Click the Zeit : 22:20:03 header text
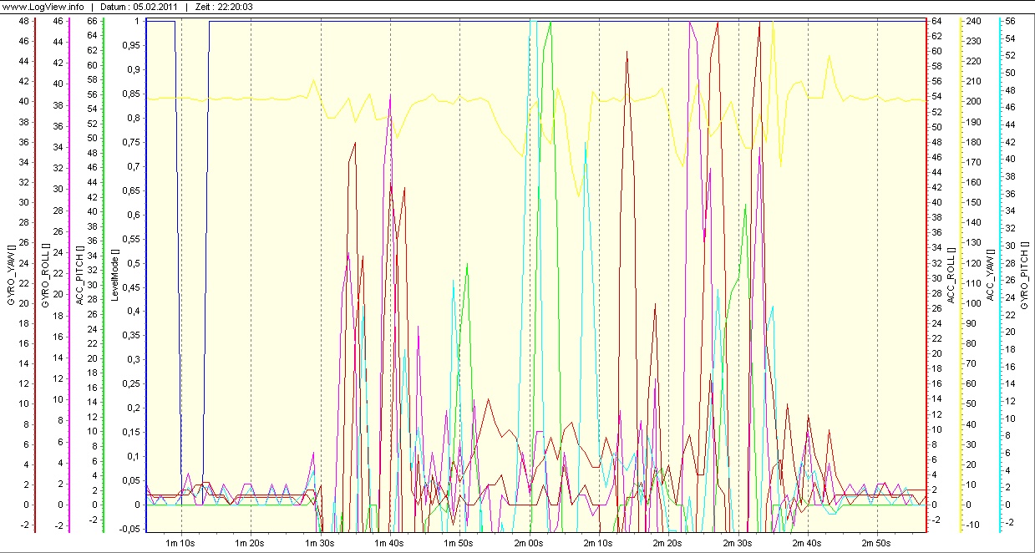The image size is (1035, 553). click(224, 7)
